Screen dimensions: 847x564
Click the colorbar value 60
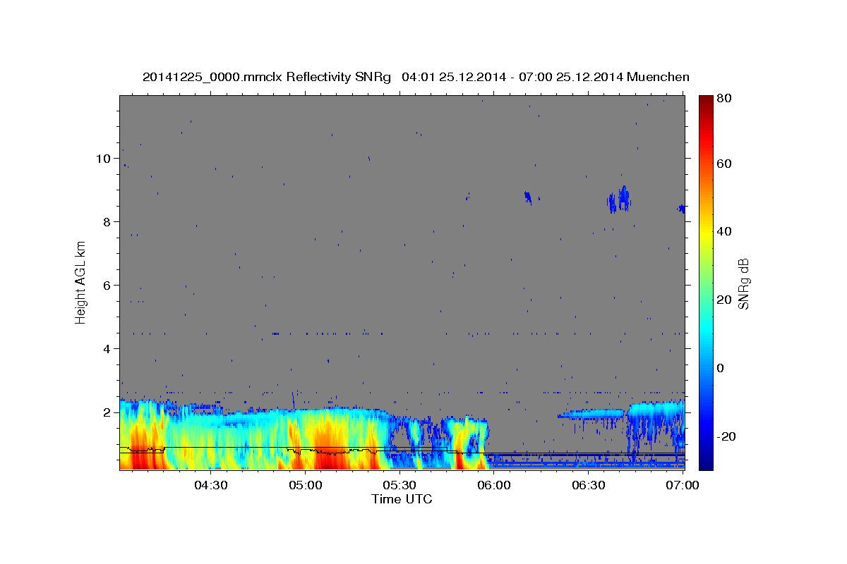pyautogui.click(x=723, y=164)
